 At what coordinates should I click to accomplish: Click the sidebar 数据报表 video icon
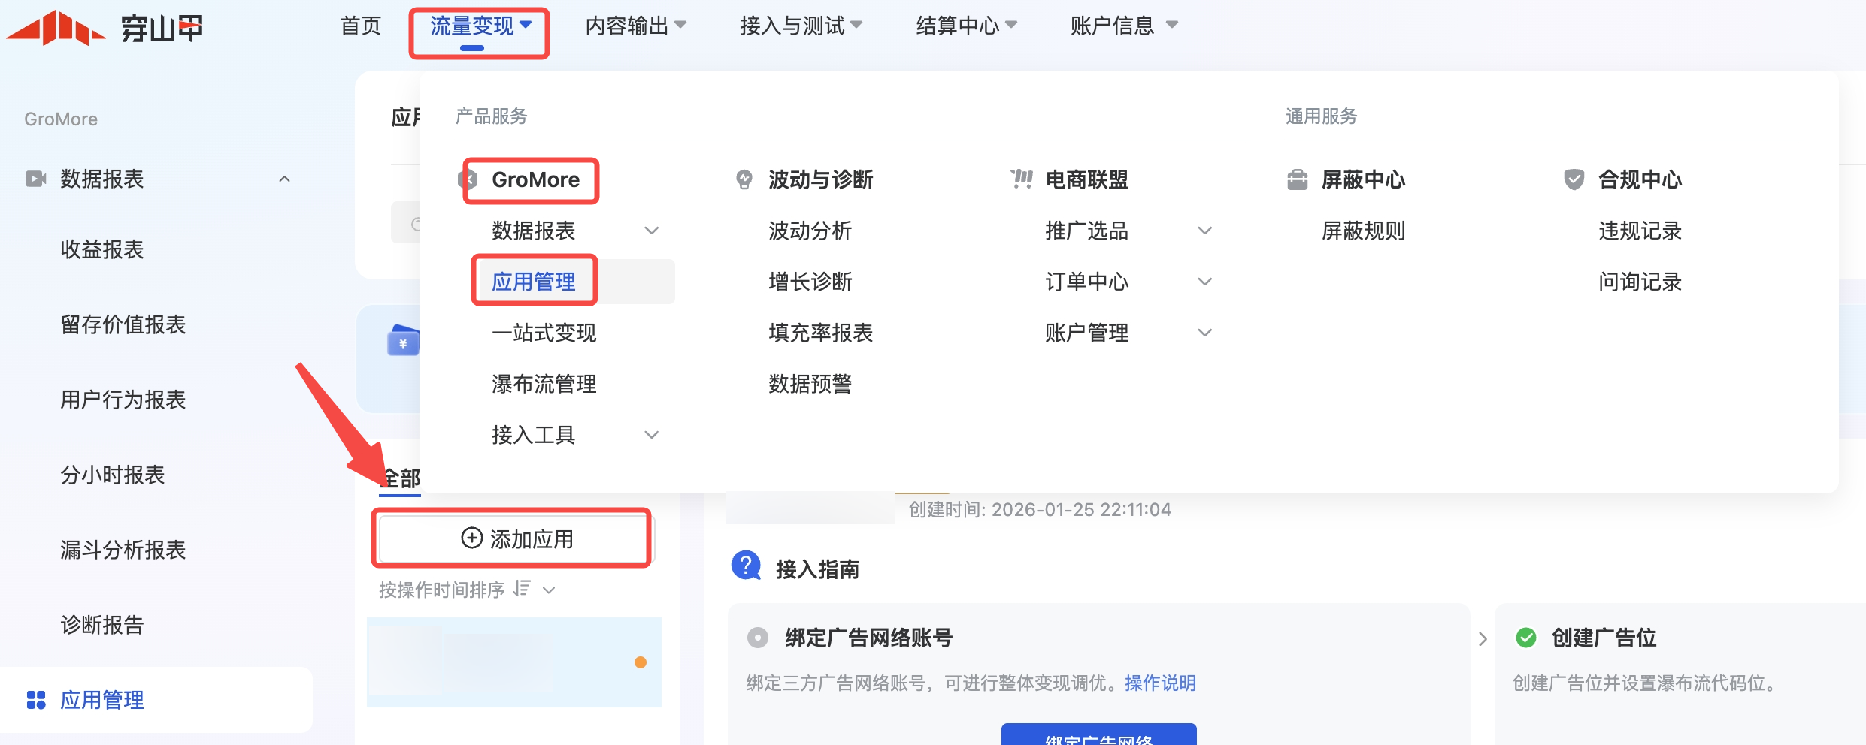(x=35, y=179)
